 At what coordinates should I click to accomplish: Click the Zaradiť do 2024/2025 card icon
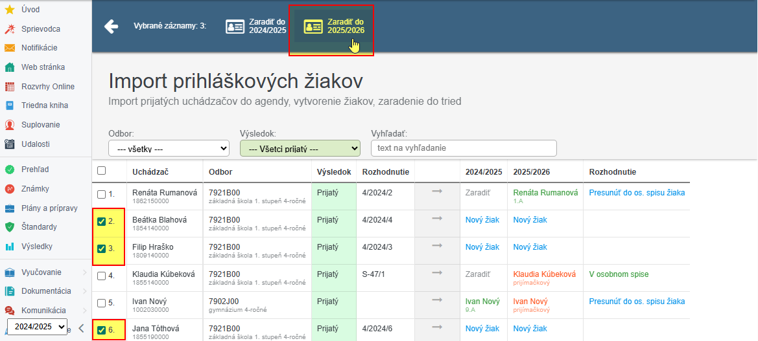(235, 26)
